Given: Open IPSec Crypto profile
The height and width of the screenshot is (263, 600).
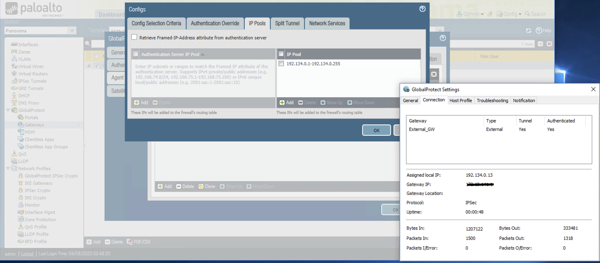Looking at the screenshot, I should pos(37,190).
